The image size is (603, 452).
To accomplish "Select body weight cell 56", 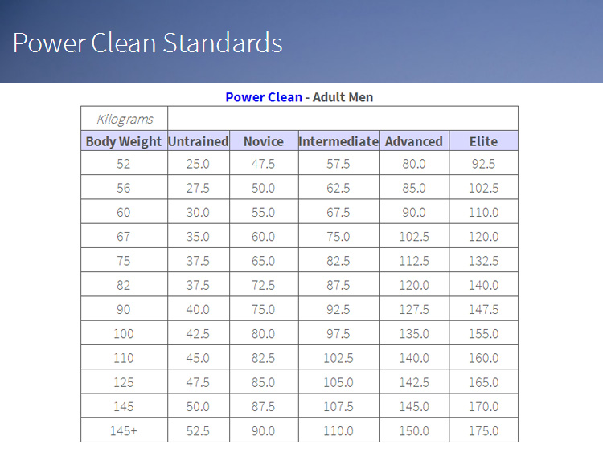I will click(124, 188).
